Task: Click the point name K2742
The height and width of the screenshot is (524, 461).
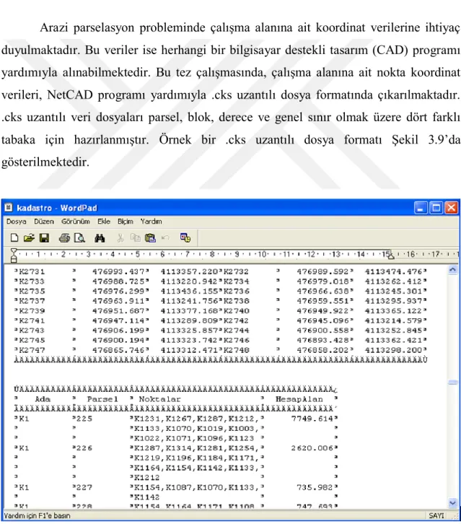Action: click(236, 320)
